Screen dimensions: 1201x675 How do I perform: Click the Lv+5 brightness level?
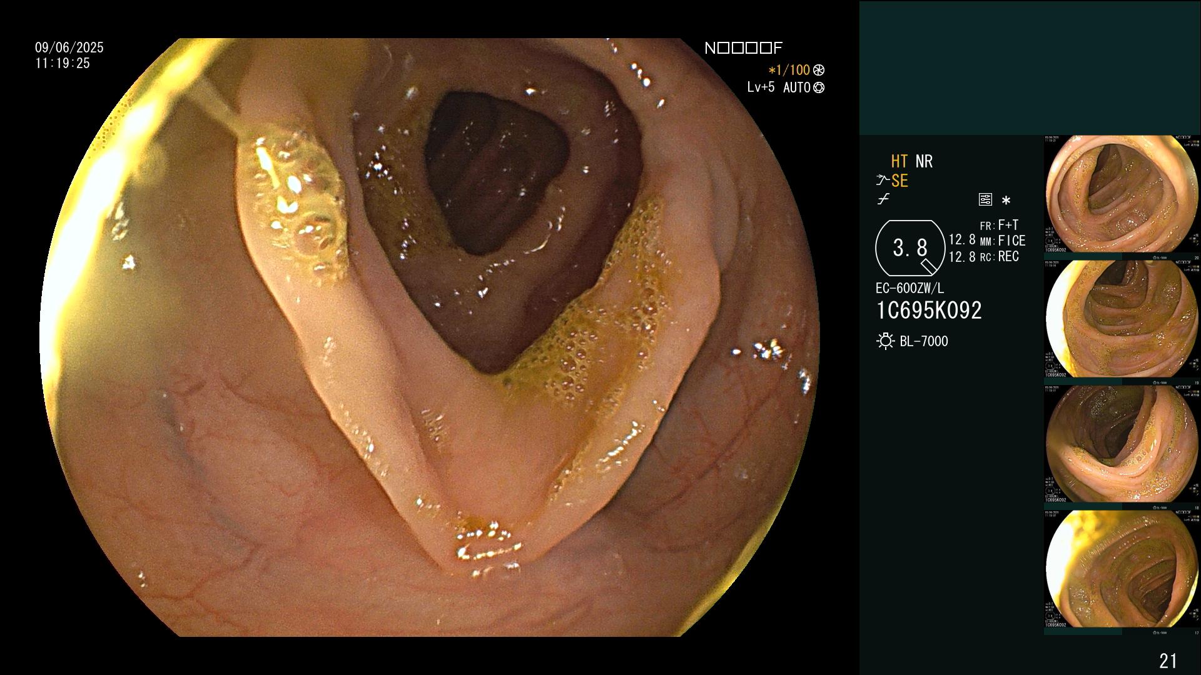click(761, 87)
